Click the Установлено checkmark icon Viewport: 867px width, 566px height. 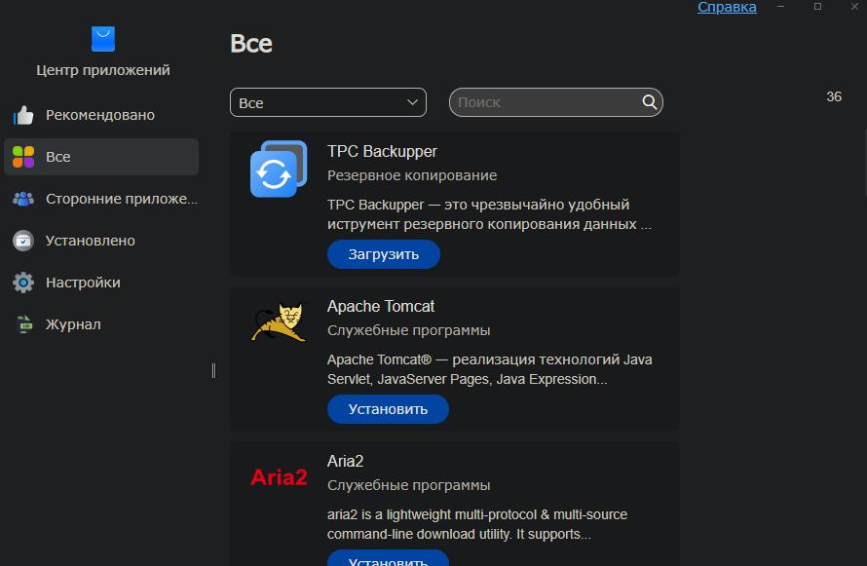click(x=23, y=241)
